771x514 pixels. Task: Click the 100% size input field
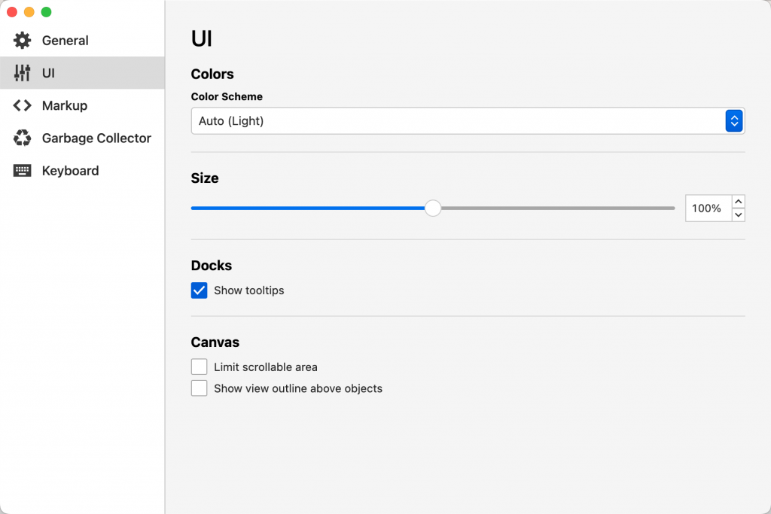[707, 208]
